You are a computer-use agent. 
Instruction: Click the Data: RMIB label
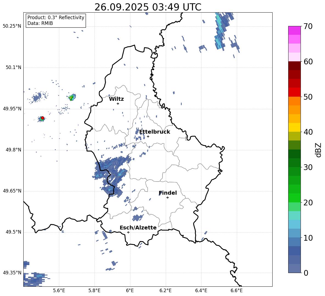tap(40, 23)
